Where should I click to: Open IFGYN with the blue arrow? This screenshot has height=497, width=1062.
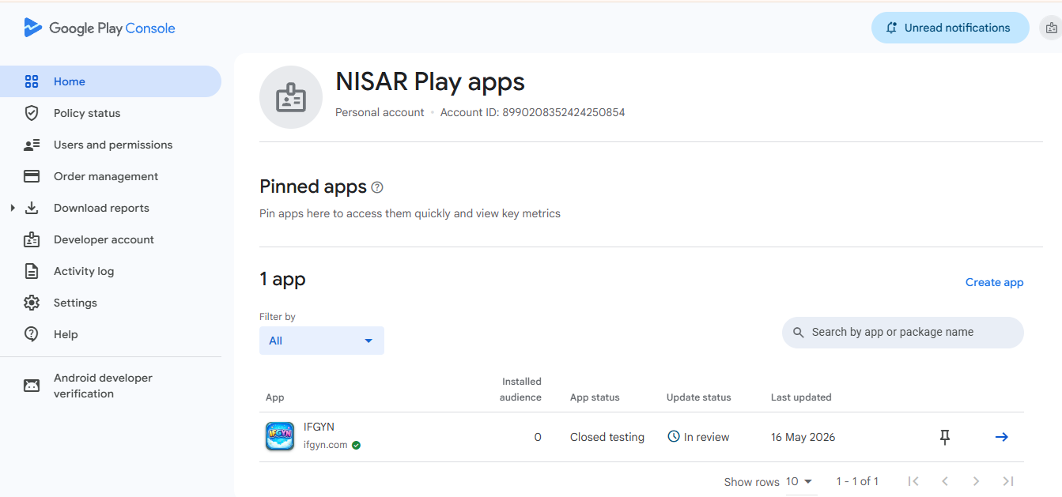[1001, 437]
